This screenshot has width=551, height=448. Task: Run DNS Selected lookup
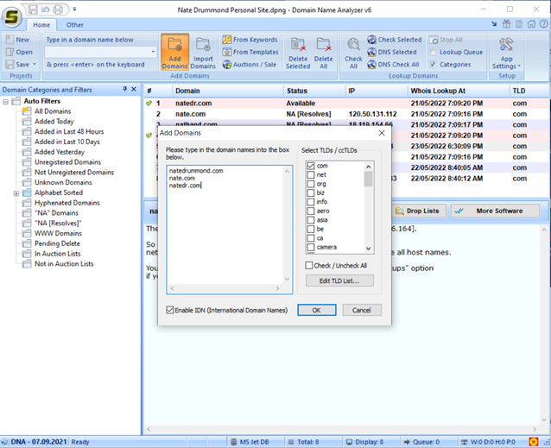point(392,52)
